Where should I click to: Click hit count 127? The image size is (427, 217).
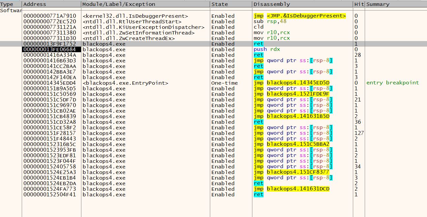point(359,133)
